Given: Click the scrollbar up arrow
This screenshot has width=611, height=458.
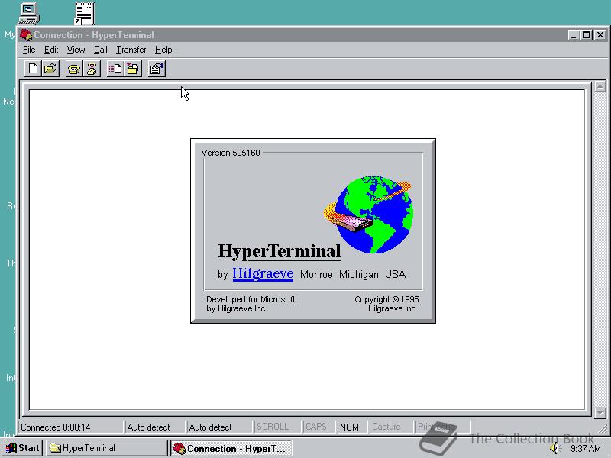Looking at the screenshot, I should [600, 86].
